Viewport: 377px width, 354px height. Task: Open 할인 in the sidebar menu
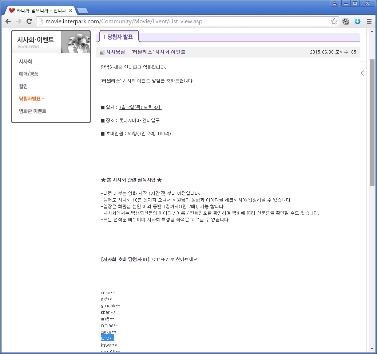coord(23,86)
